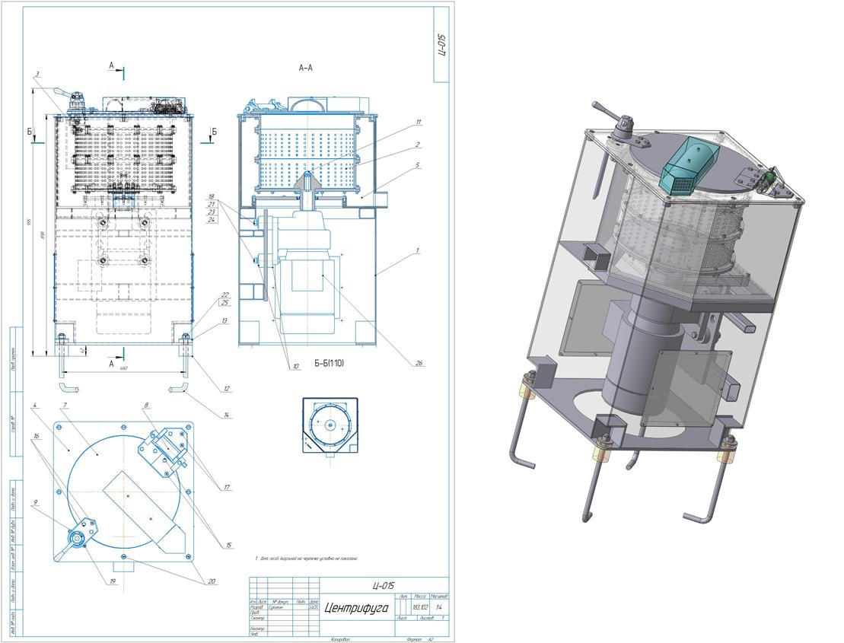Click callout number 13
Image resolution: width=844 pixels, height=643 pixels.
coord(225,320)
